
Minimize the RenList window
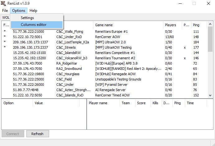180,3
